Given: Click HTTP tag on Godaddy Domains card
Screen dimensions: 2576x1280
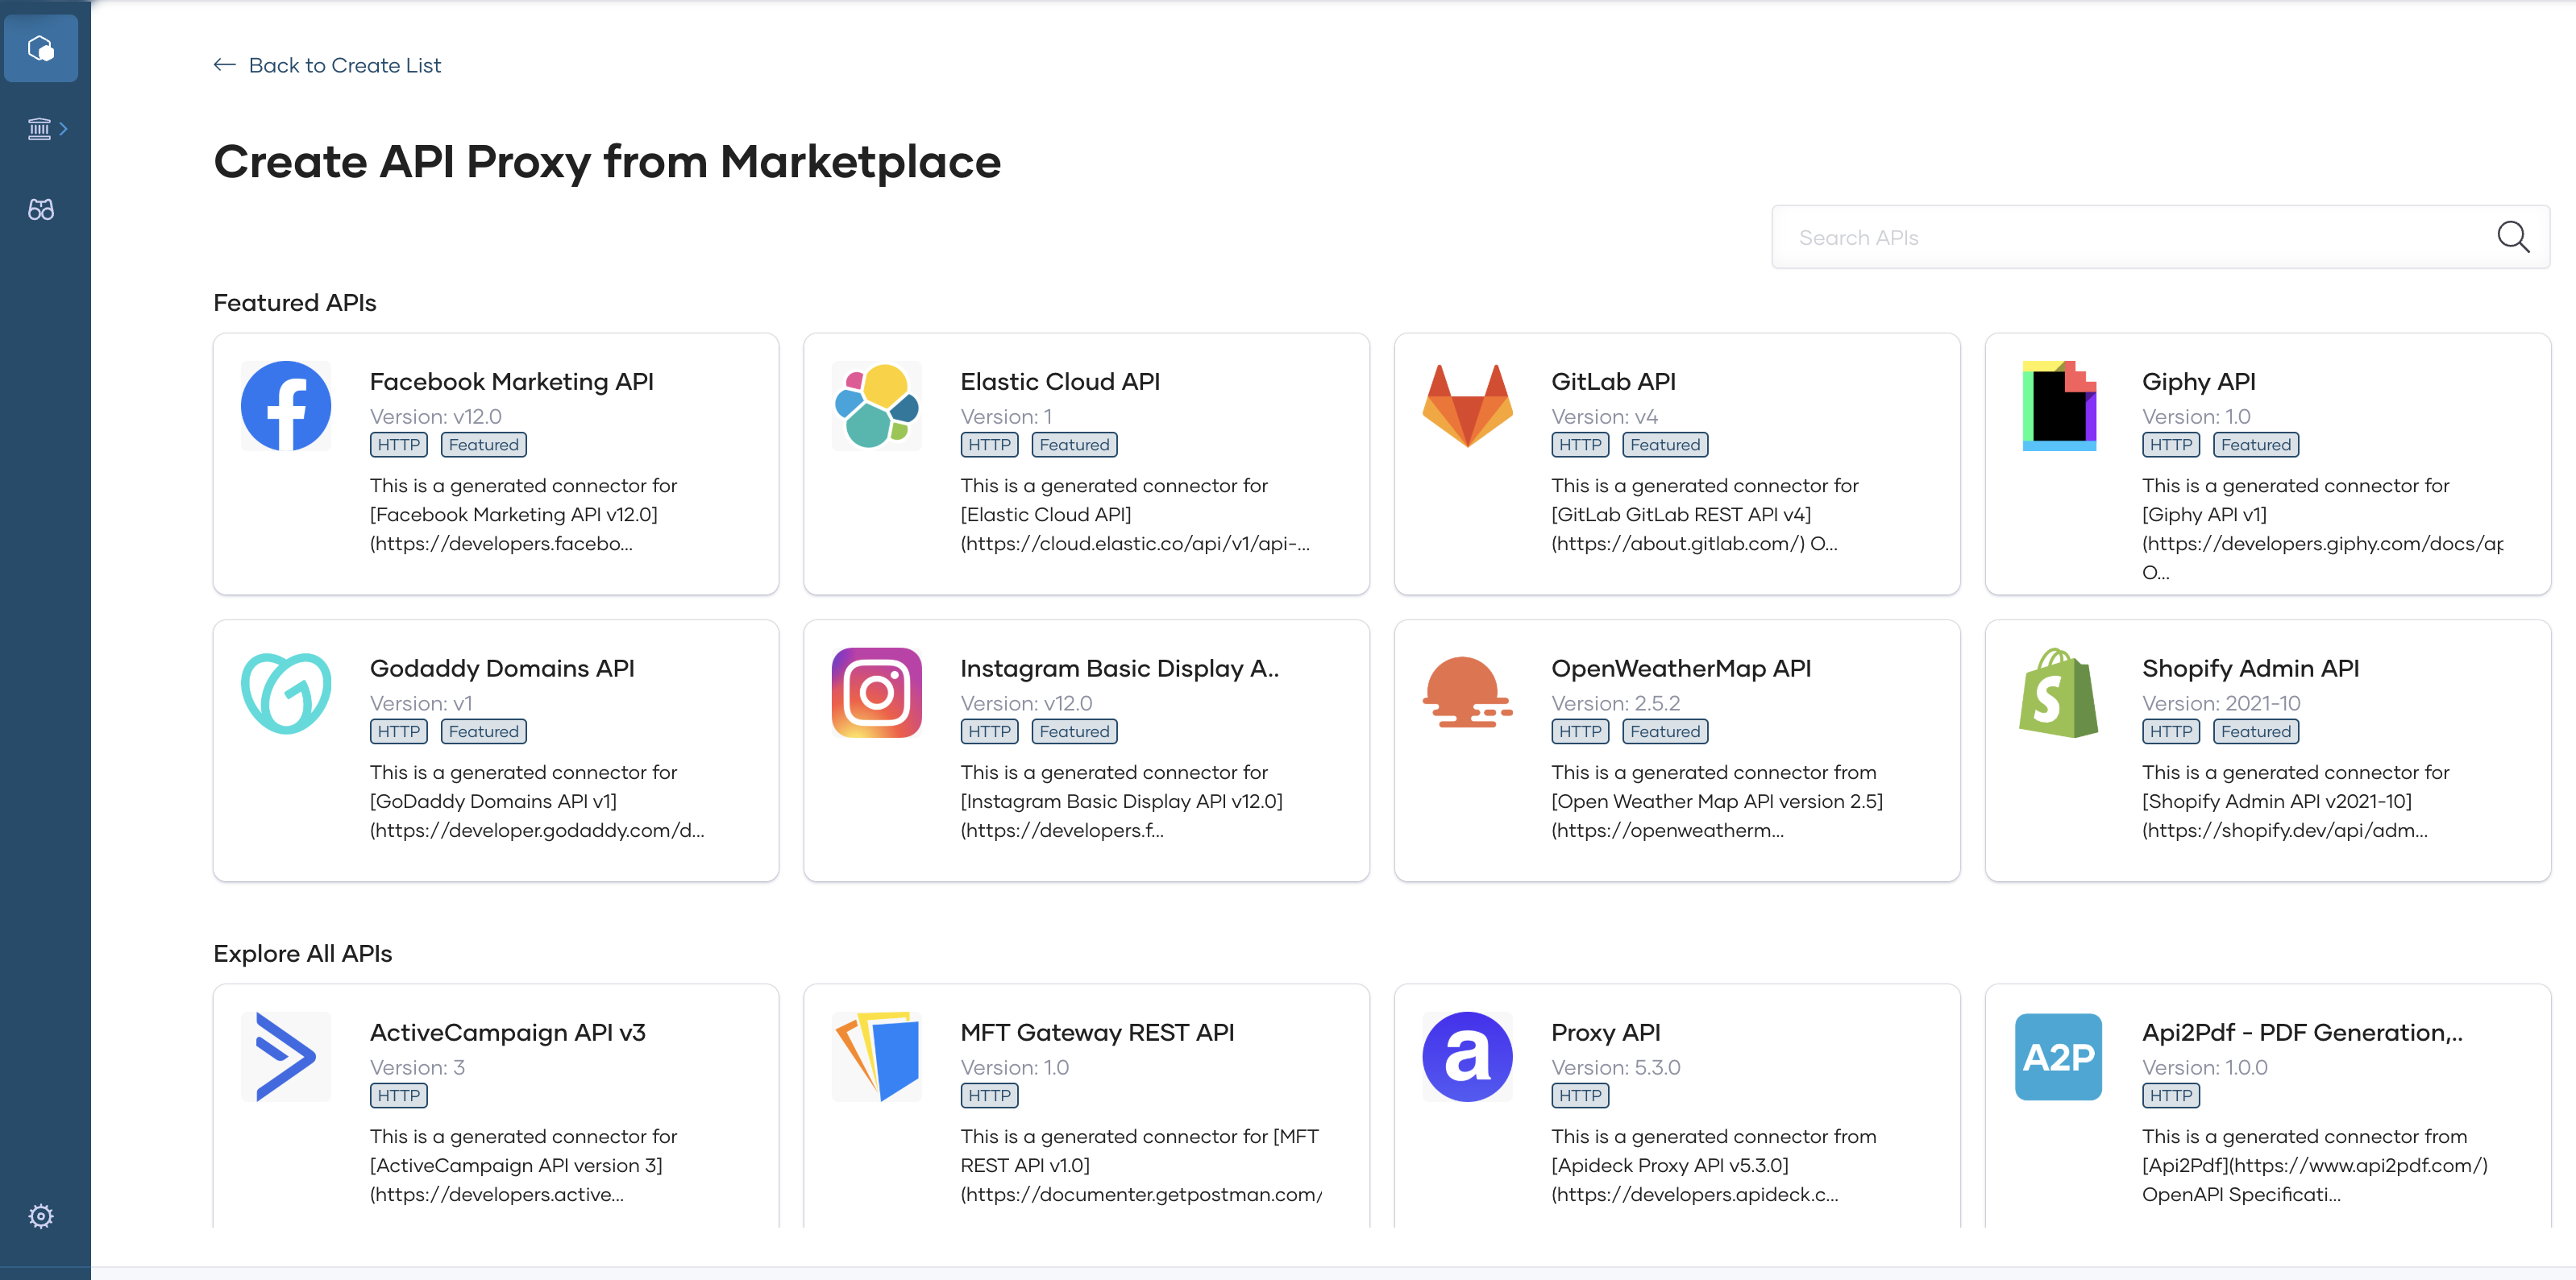Looking at the screenshot, I should 399,731.
